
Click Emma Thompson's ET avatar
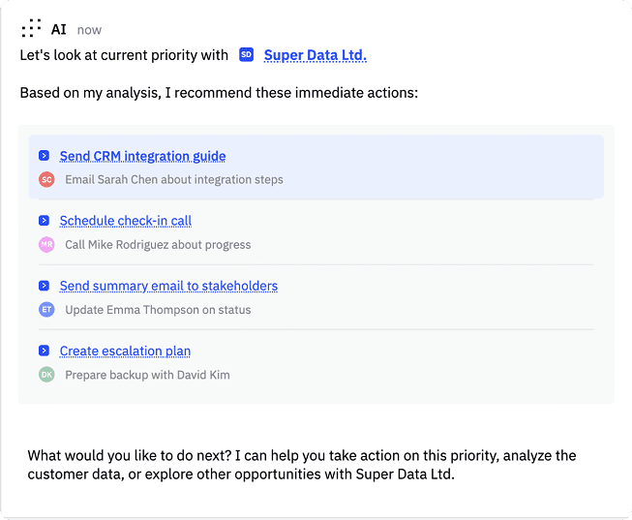46,310
